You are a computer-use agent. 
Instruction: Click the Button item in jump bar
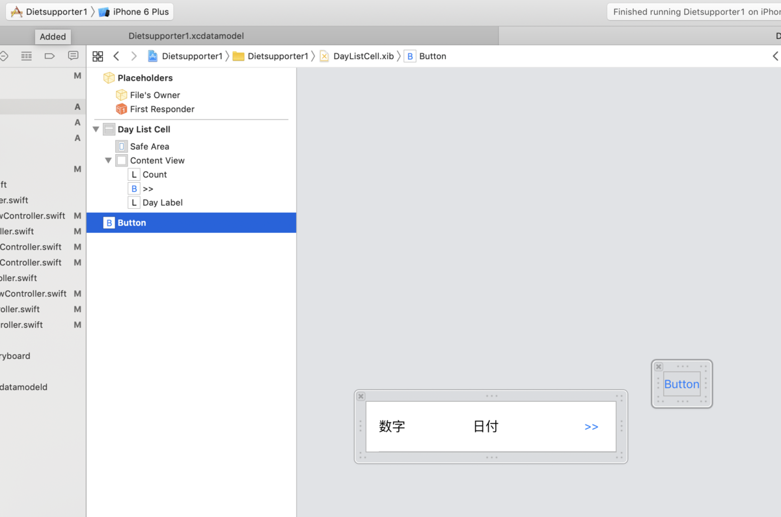point(426,57)
